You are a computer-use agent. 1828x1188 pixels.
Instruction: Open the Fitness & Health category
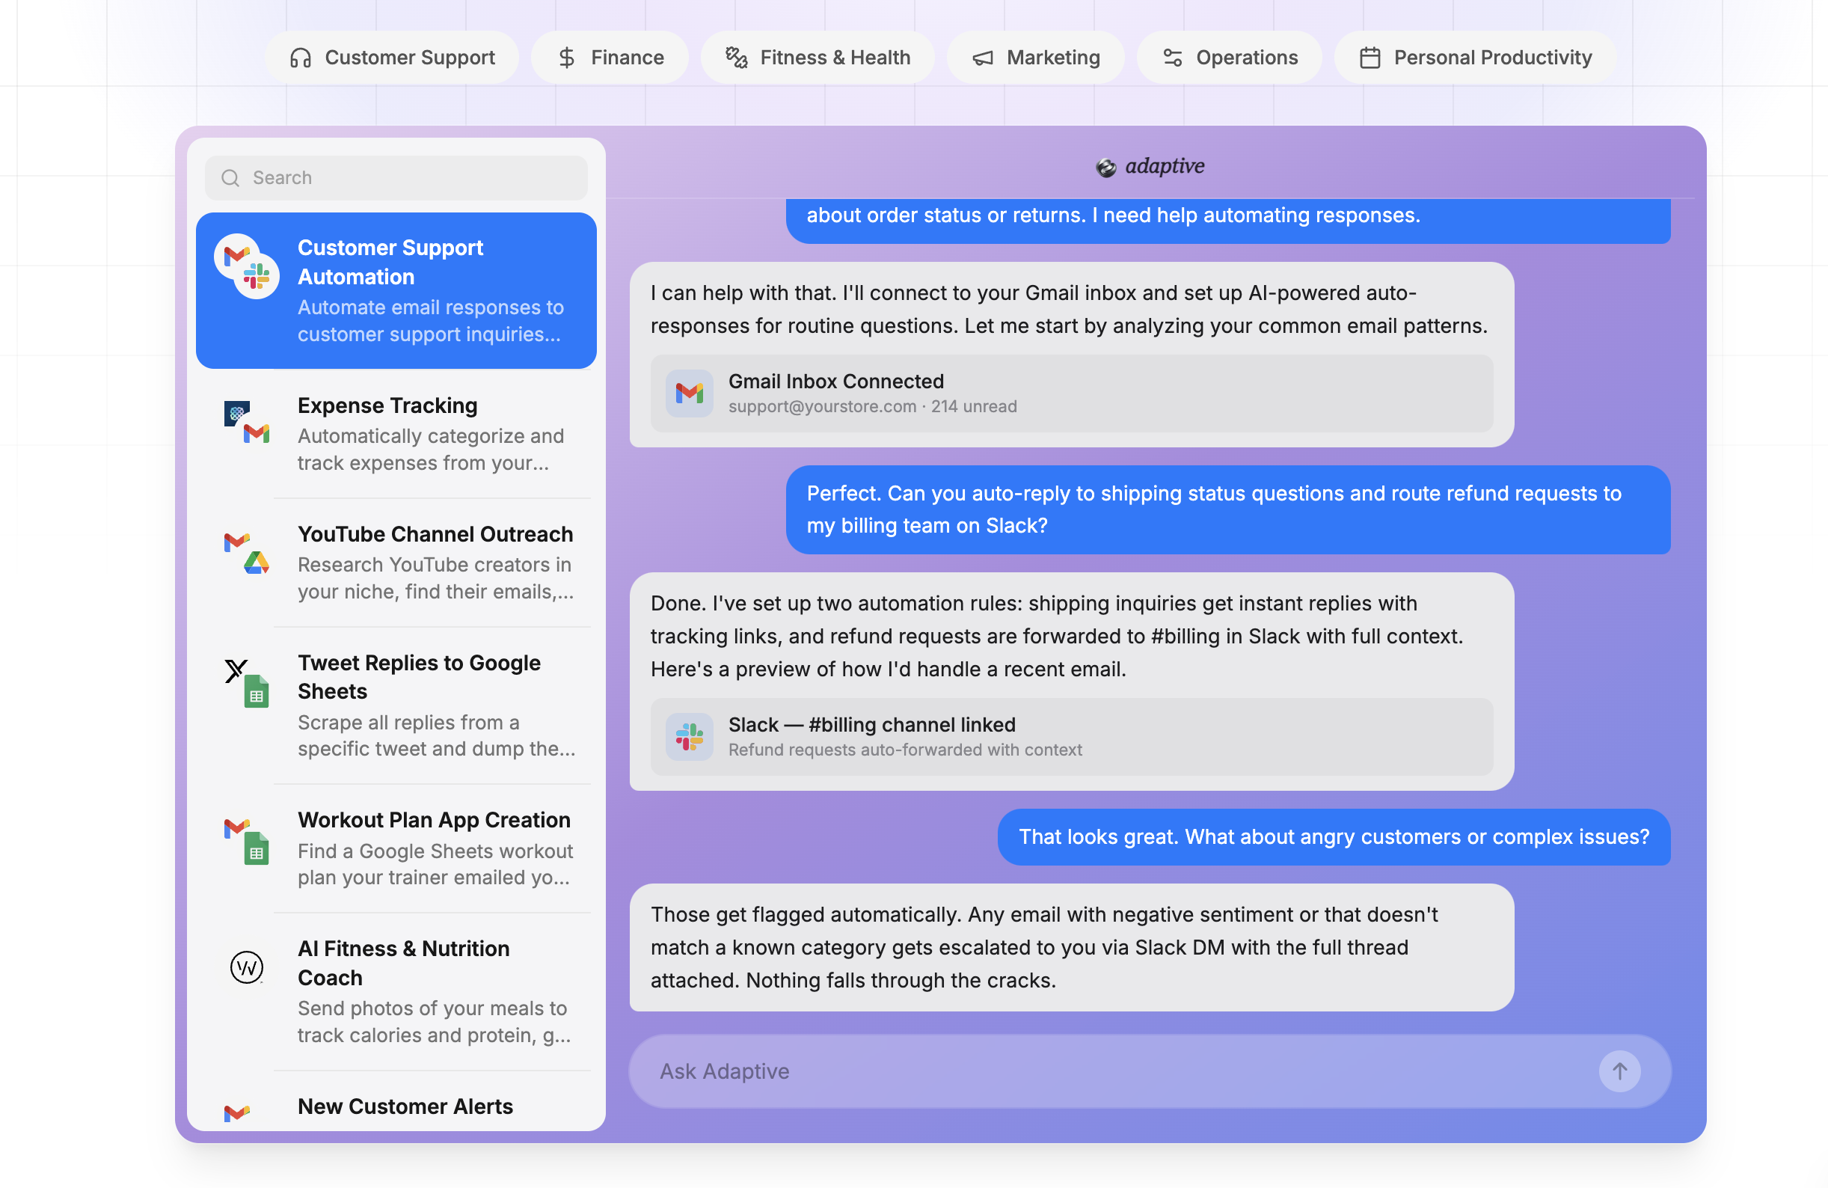pos(818,58)
